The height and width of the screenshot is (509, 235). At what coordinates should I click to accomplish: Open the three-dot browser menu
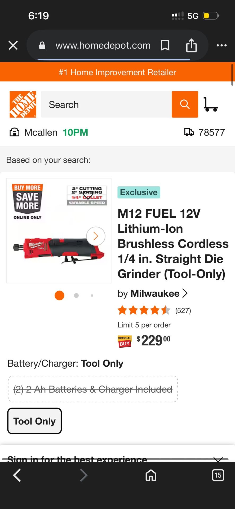tap(221, 45)
